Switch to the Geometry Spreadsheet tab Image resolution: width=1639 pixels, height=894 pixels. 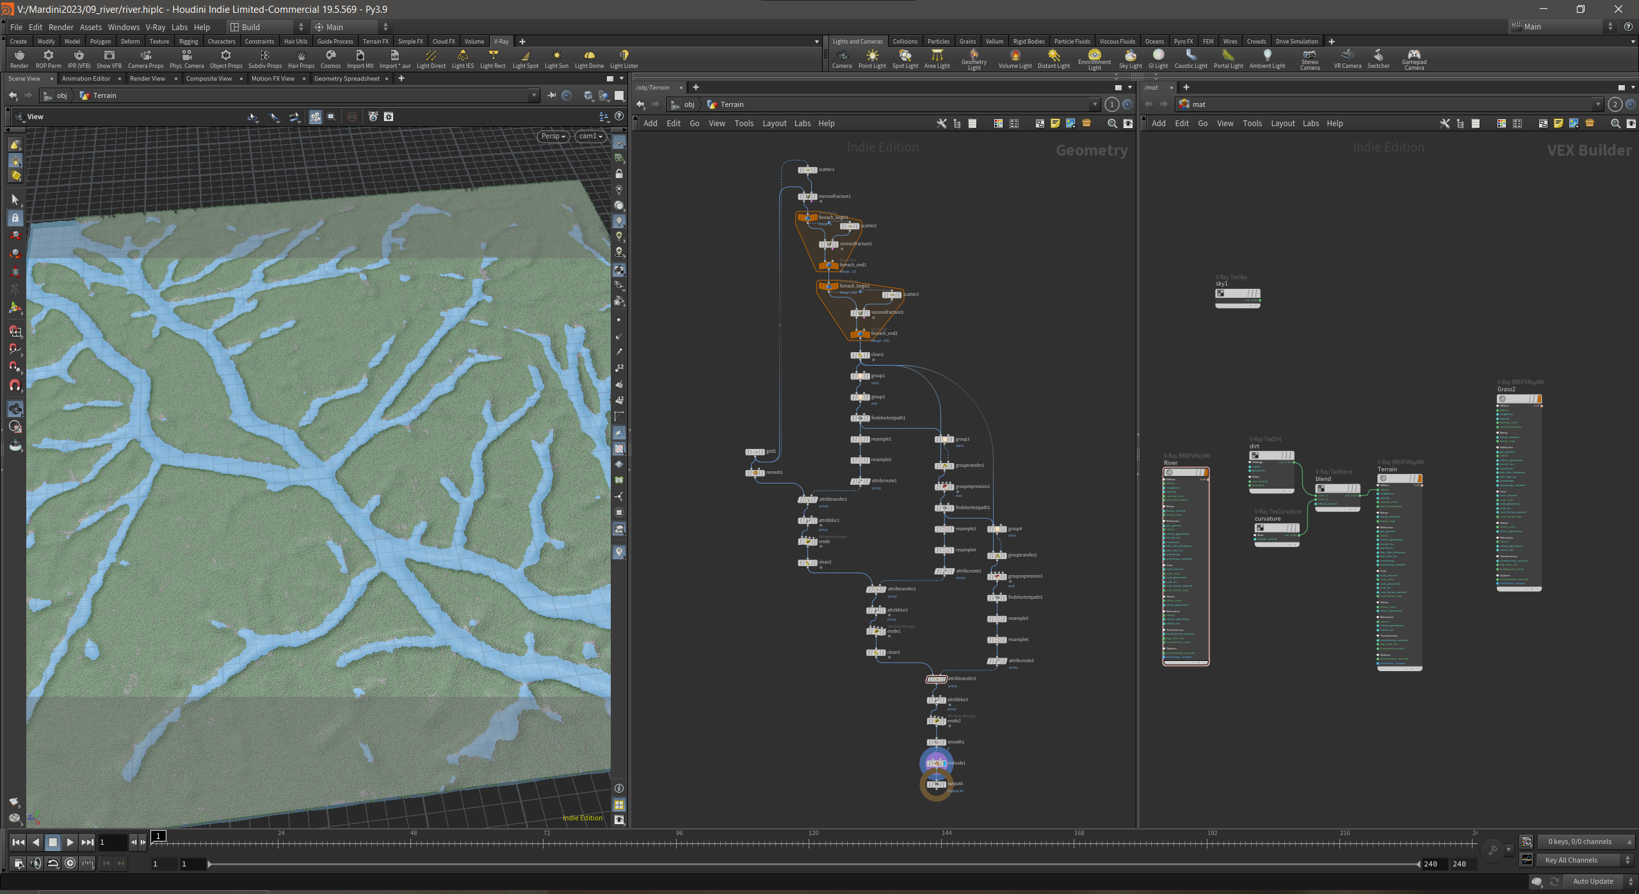click(x=347, y=78)
